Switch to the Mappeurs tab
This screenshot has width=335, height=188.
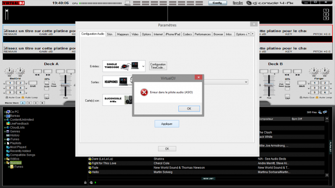pos(123,34)
